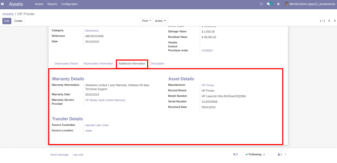The image size is (337, 163).
Task: Click the Asset Details heading
Action: (181, 79)
